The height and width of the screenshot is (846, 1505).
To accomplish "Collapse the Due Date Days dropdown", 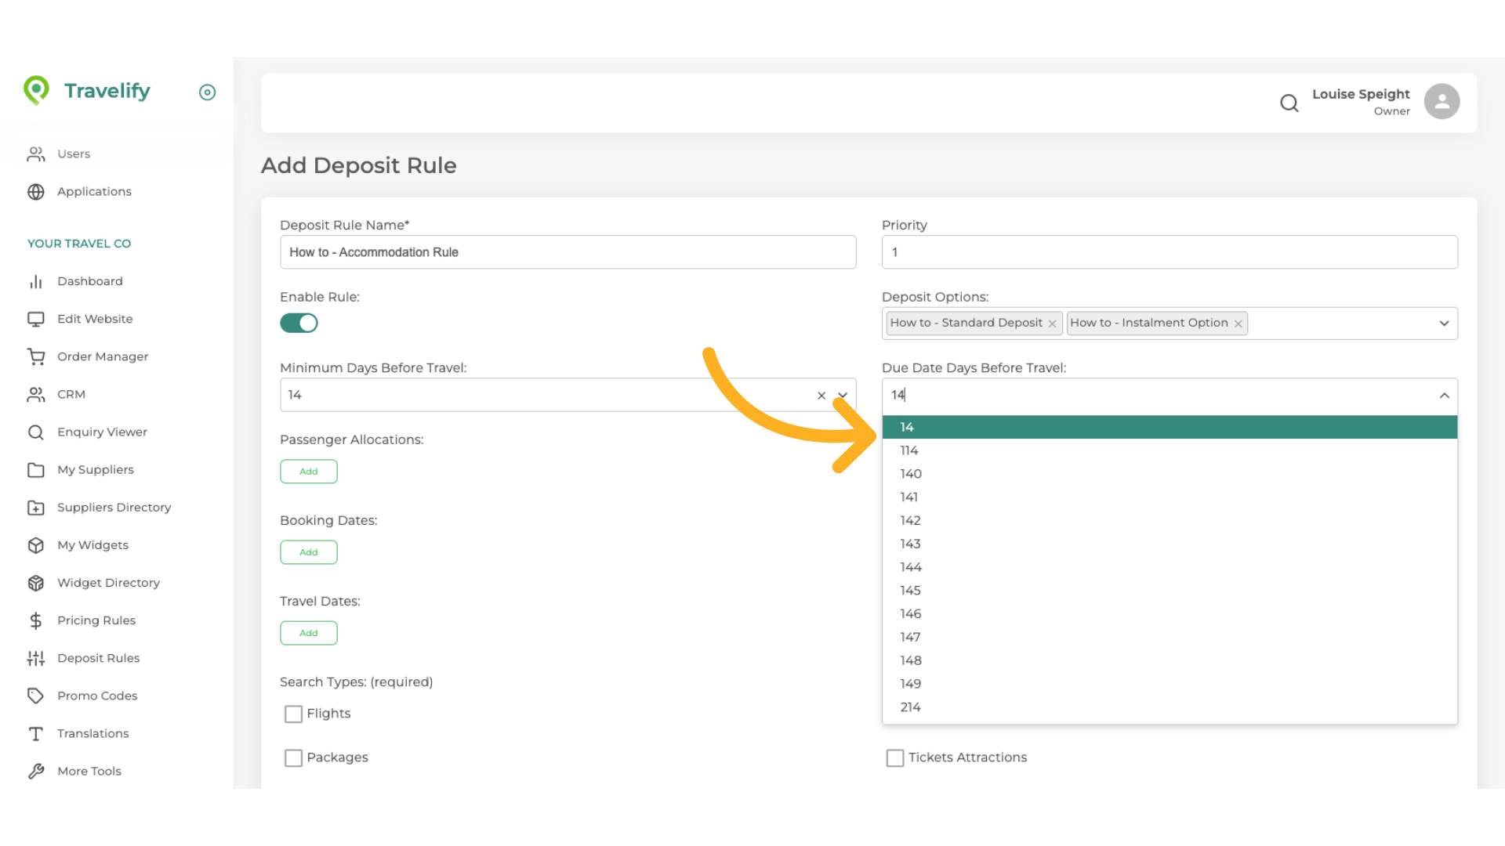I will pyautogui.click(x=1445, y=396).
